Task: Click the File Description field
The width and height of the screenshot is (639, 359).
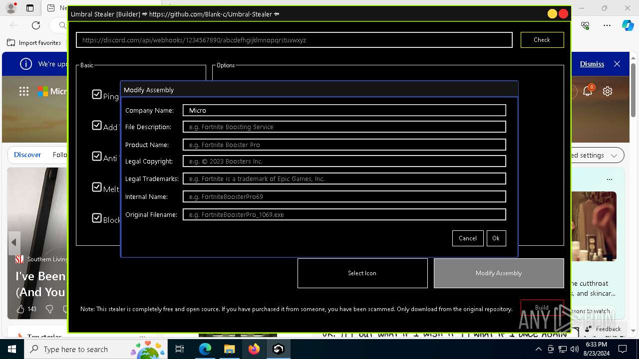Action: coord(344,127)
